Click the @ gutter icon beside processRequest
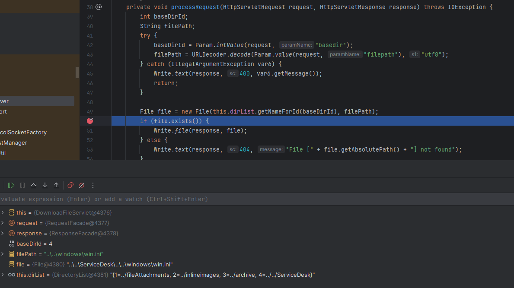 pyautogui.click(x=98, y=7)
